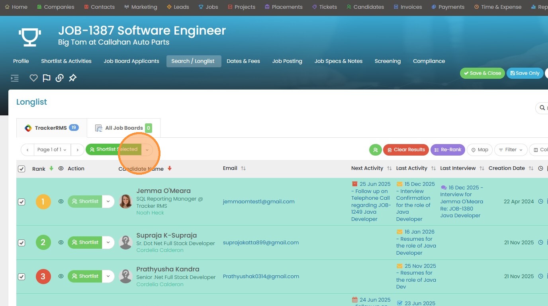Click the purple Re-Rank button
The height and width of the screenshot is (306, 548).
click(x=448, y=150)
